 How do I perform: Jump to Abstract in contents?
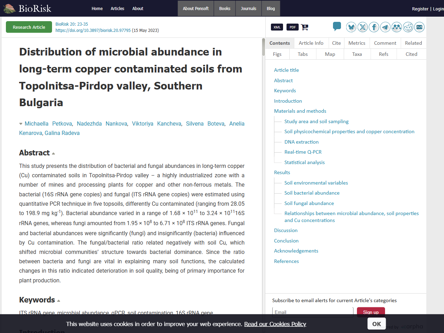[283, 80]
